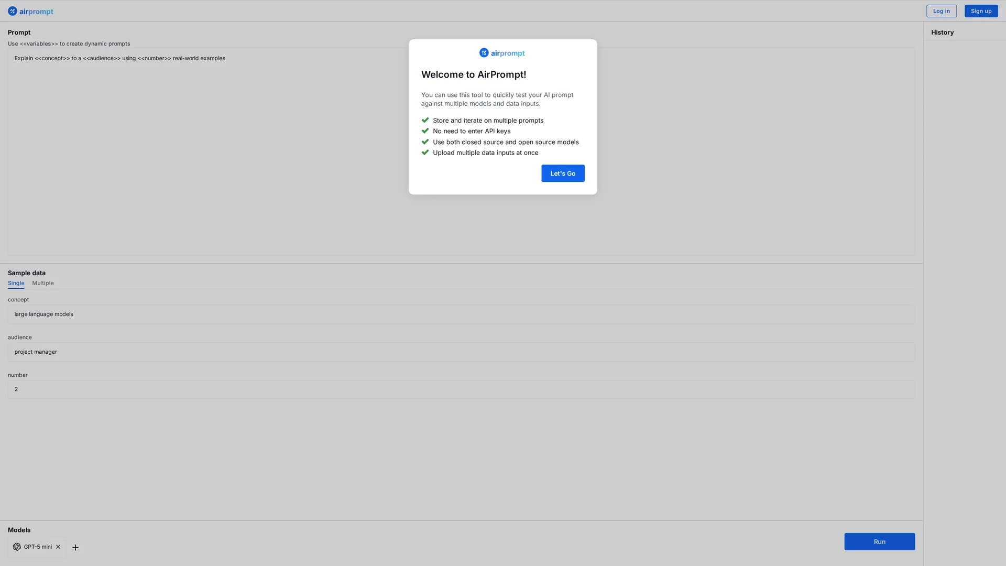Image resolution: width=1006 pixels, height=566 pixels.
Task: Focus the number input field
Action: pos(461,389)
